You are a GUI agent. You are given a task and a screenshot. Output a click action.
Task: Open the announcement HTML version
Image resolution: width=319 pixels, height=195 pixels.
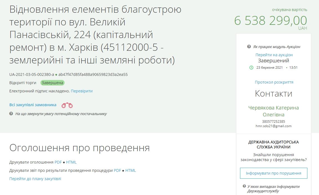(72, 162)
